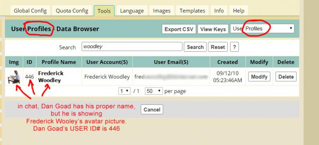Focus the search field containing woodley
This screenshot has height=145, width=319.
tap(132, 47)
